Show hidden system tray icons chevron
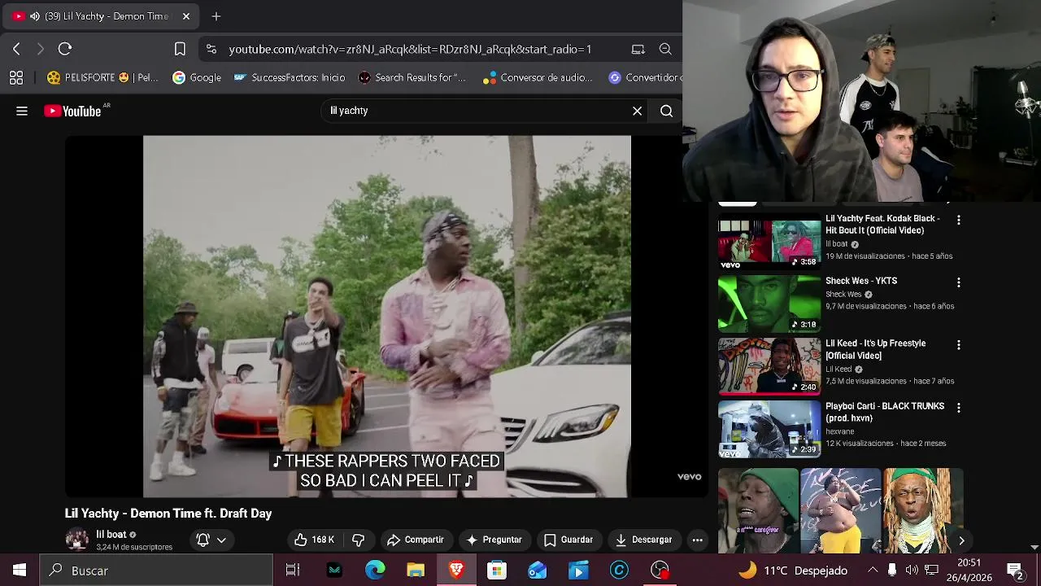Viewport: 1041px width, 586px height. [x=873, y=571]
